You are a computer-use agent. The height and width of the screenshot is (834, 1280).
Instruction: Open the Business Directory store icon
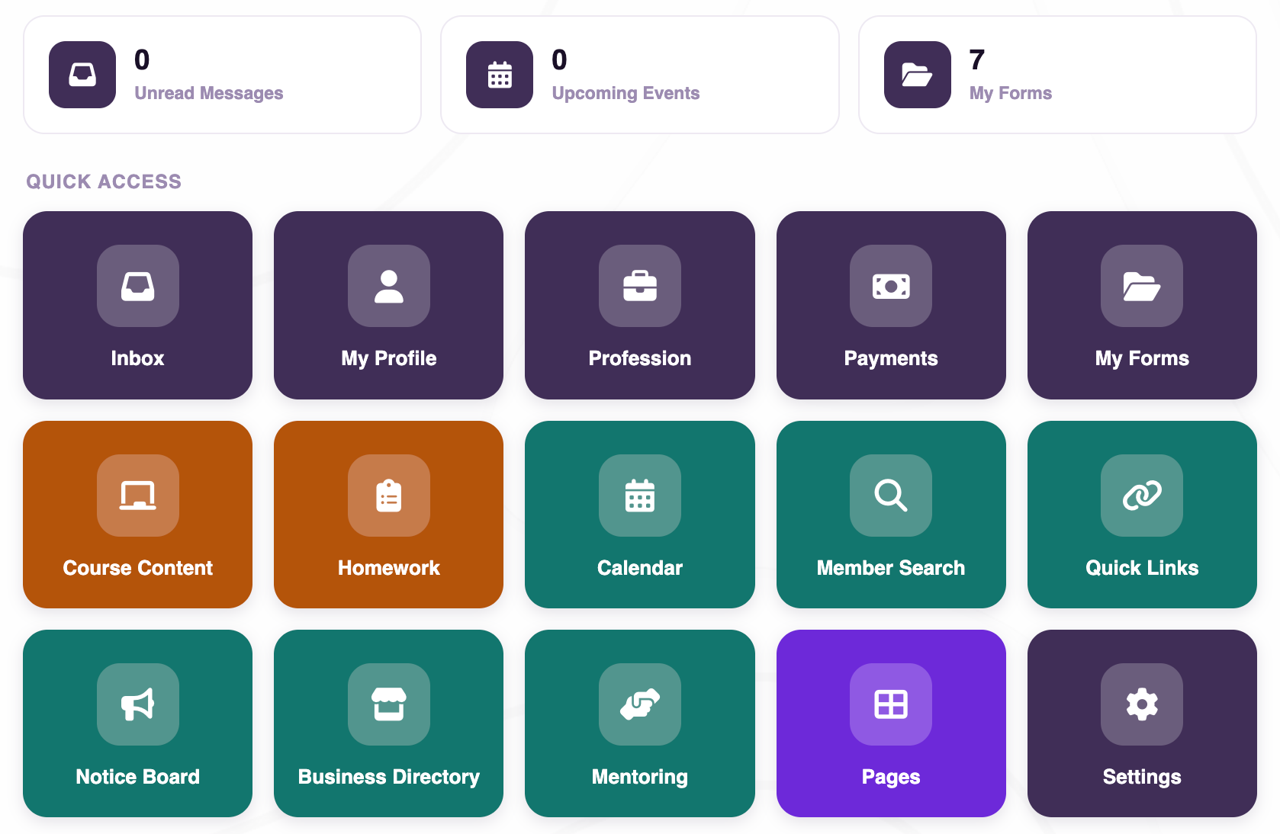click(389, 704)
